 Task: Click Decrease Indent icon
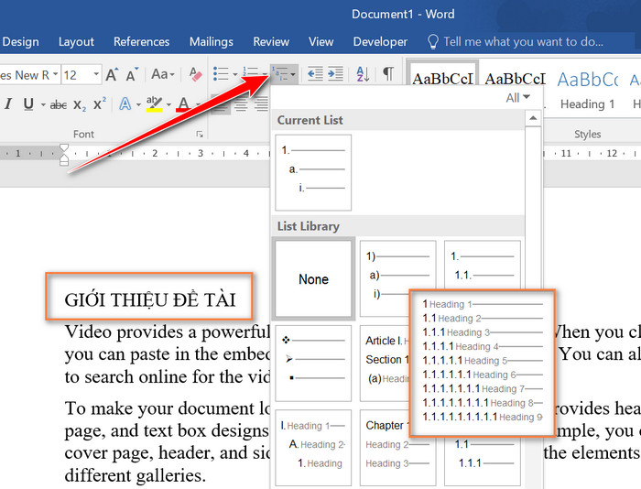coord(315,74)
